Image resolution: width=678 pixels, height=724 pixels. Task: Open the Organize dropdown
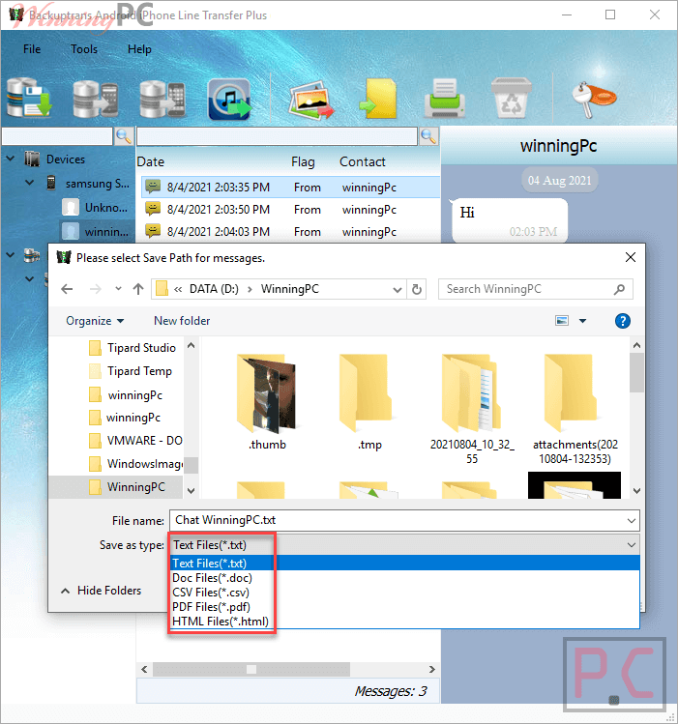[95, 321]
